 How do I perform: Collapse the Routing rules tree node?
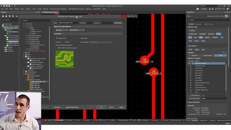click(x=24, y=26)
